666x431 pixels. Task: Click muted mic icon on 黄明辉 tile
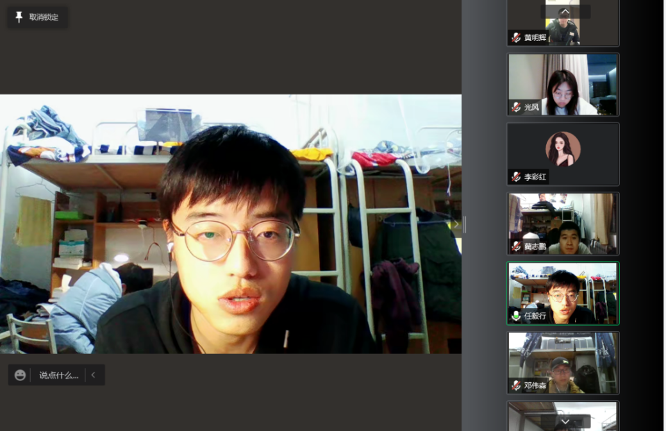(x=516, y=38)
